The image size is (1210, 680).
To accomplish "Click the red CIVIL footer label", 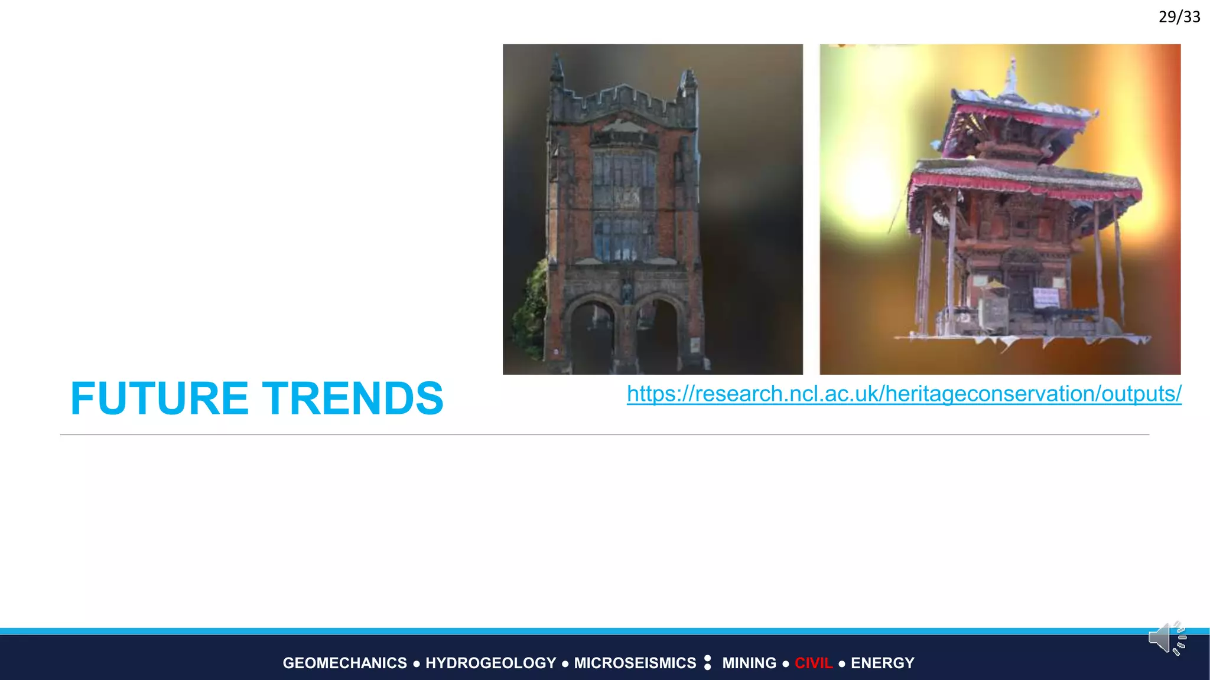I will 814,663.
